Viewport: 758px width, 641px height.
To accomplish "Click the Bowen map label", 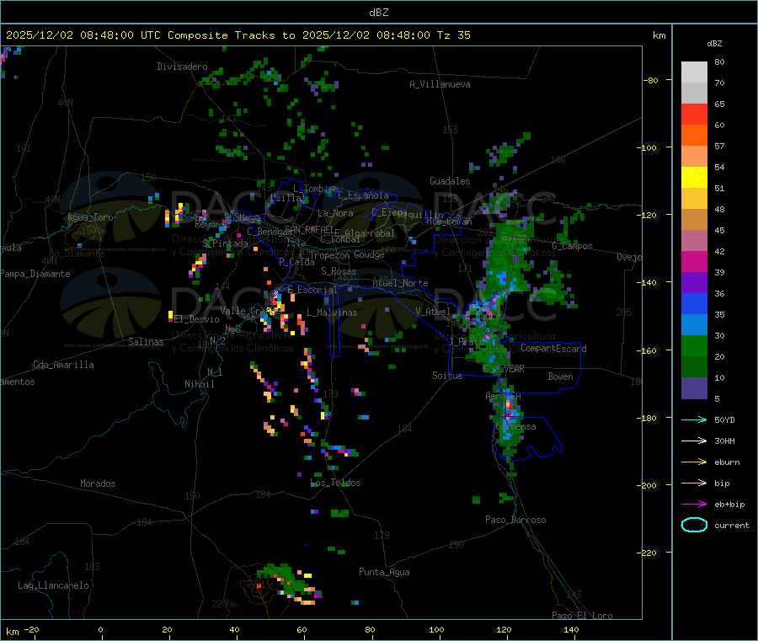I will (x=561, y=377).
